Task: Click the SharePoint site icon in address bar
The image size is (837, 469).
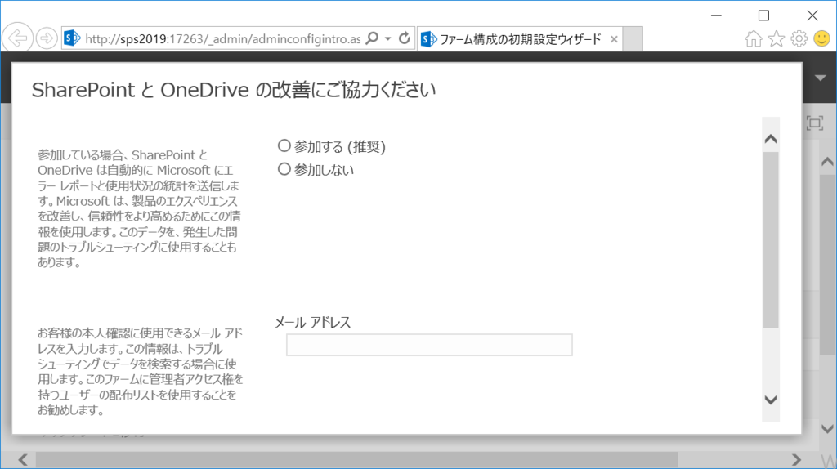Action: pos(72,38)
